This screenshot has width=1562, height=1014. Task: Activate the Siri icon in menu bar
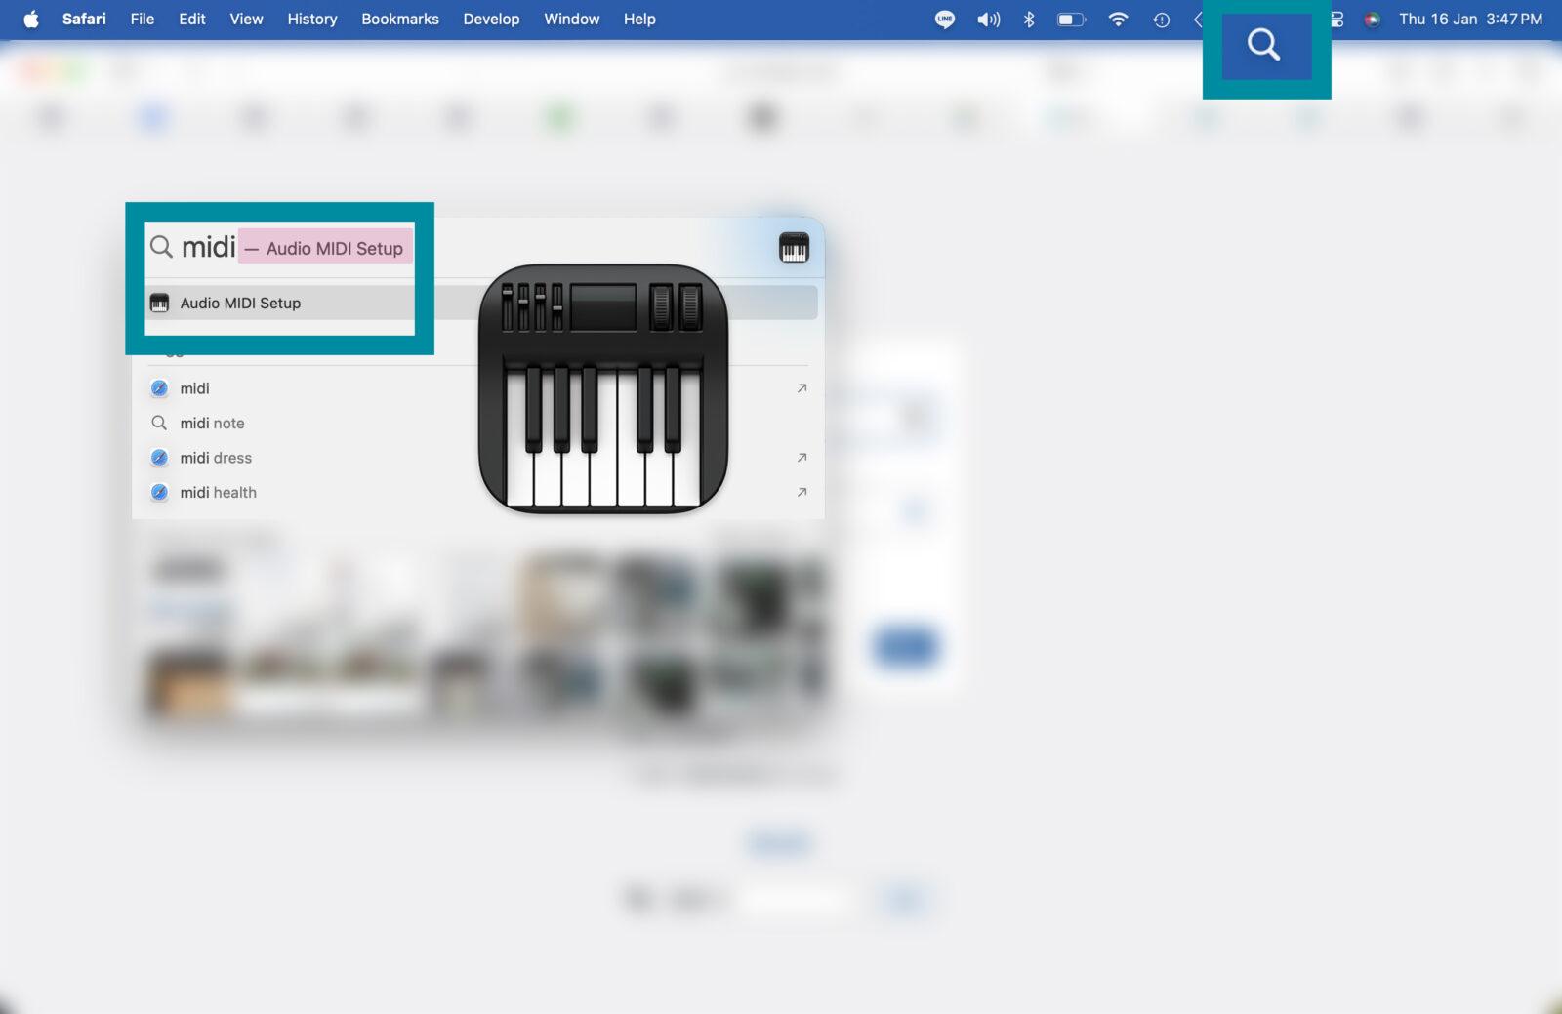[1372, 20]
